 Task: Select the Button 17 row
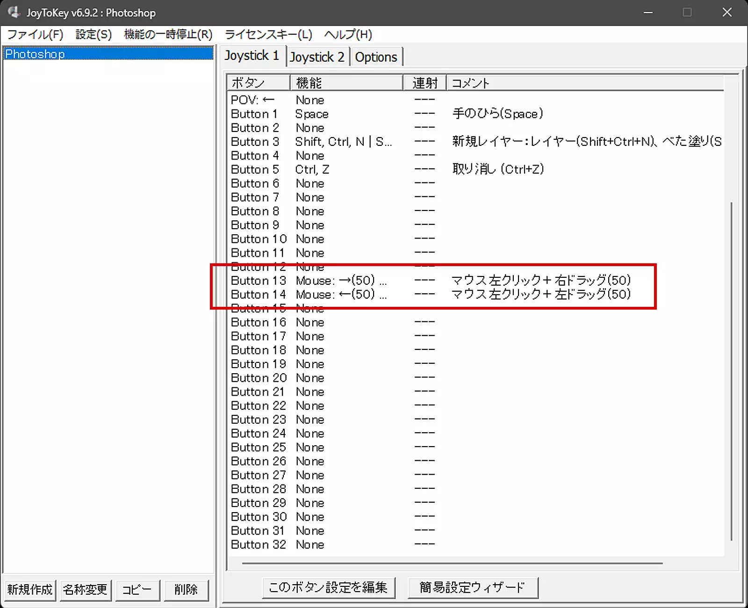pos(475,336)
